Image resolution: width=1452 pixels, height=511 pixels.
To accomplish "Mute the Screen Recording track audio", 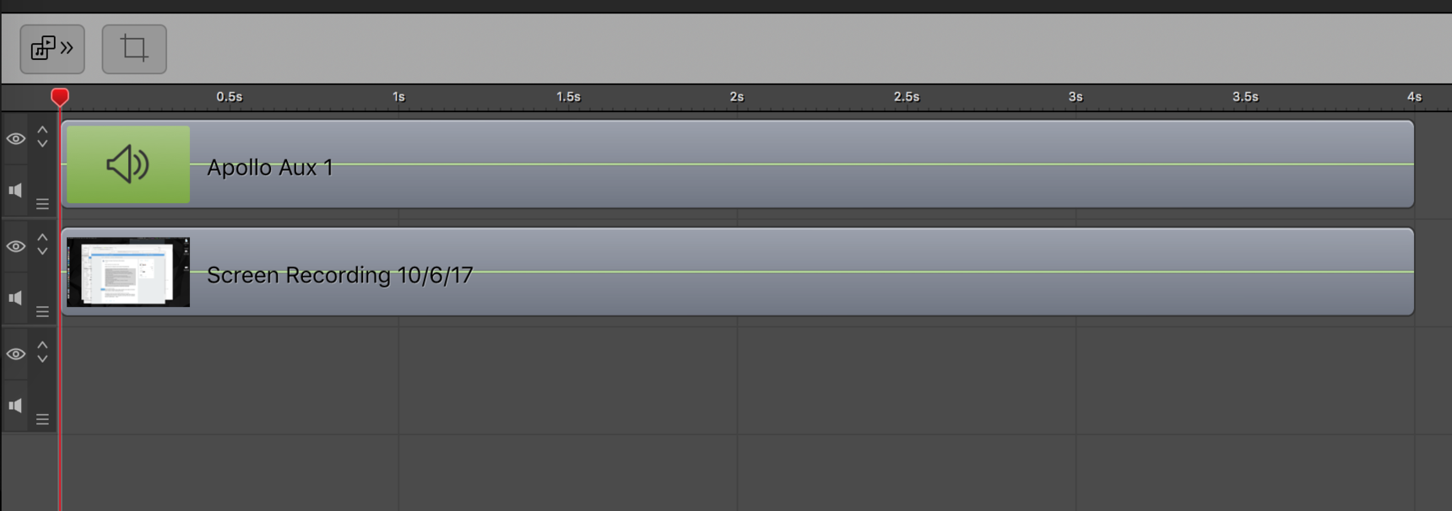I will click(15, 298).
